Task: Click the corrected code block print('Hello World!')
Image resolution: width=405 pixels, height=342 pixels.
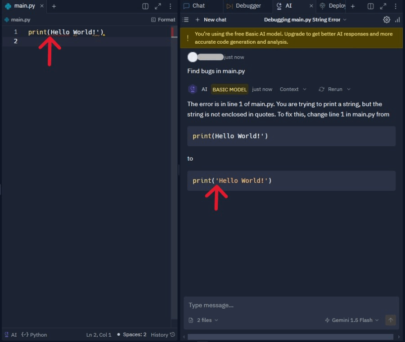Action: point(291,180)
